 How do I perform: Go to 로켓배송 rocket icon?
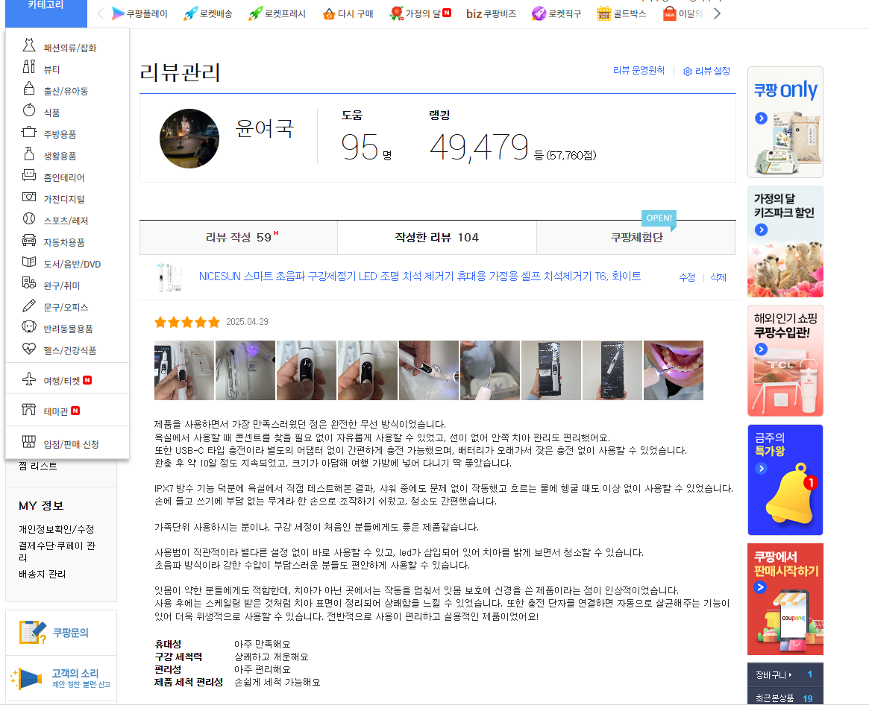[x=191, y=13]
